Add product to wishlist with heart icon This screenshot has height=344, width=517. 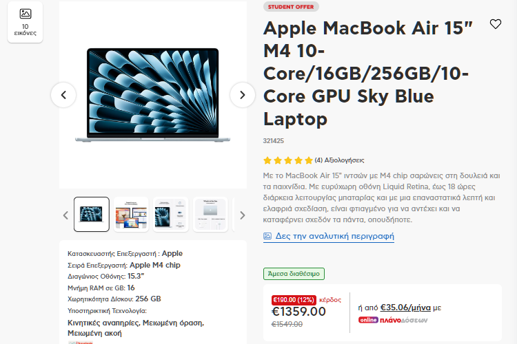[495, 24]
